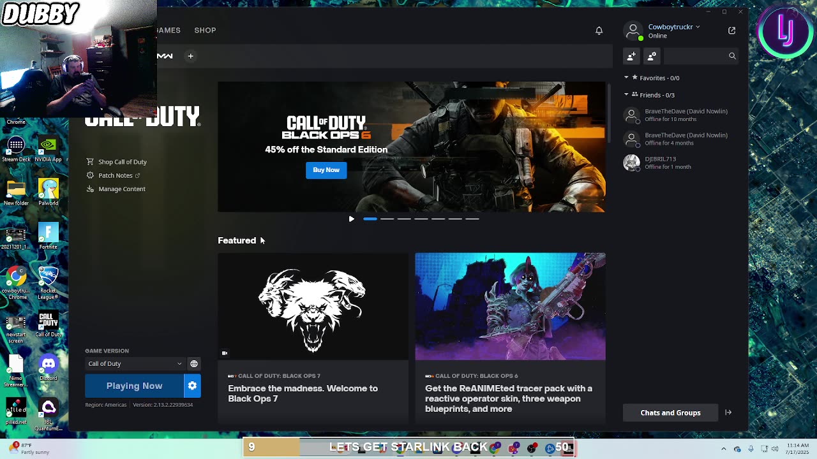Screen dimensions: 817x459
Task: Jump to the second carousel slide indicator
Action: tap(387, 219)
